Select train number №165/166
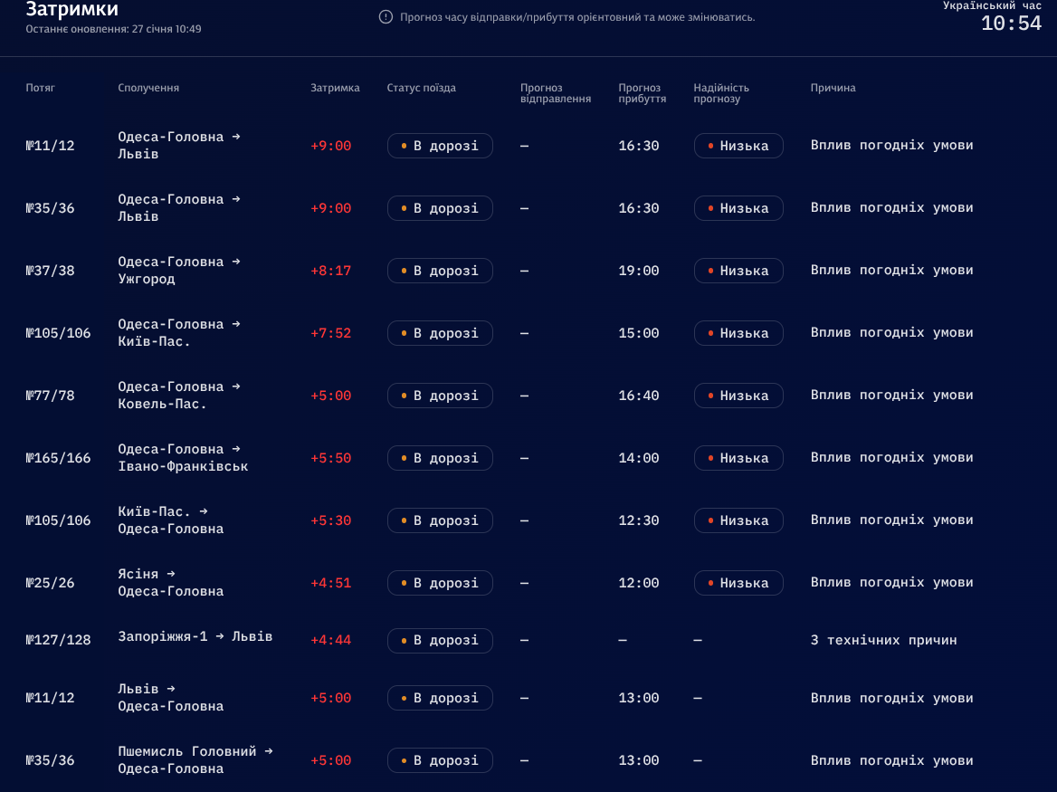 (59, 458)
